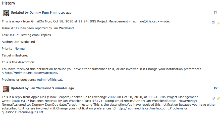Viewport: 221px width, 116px height.
Task: Click Dummy Dum's avatar image
Action: [x=6, y=13]
